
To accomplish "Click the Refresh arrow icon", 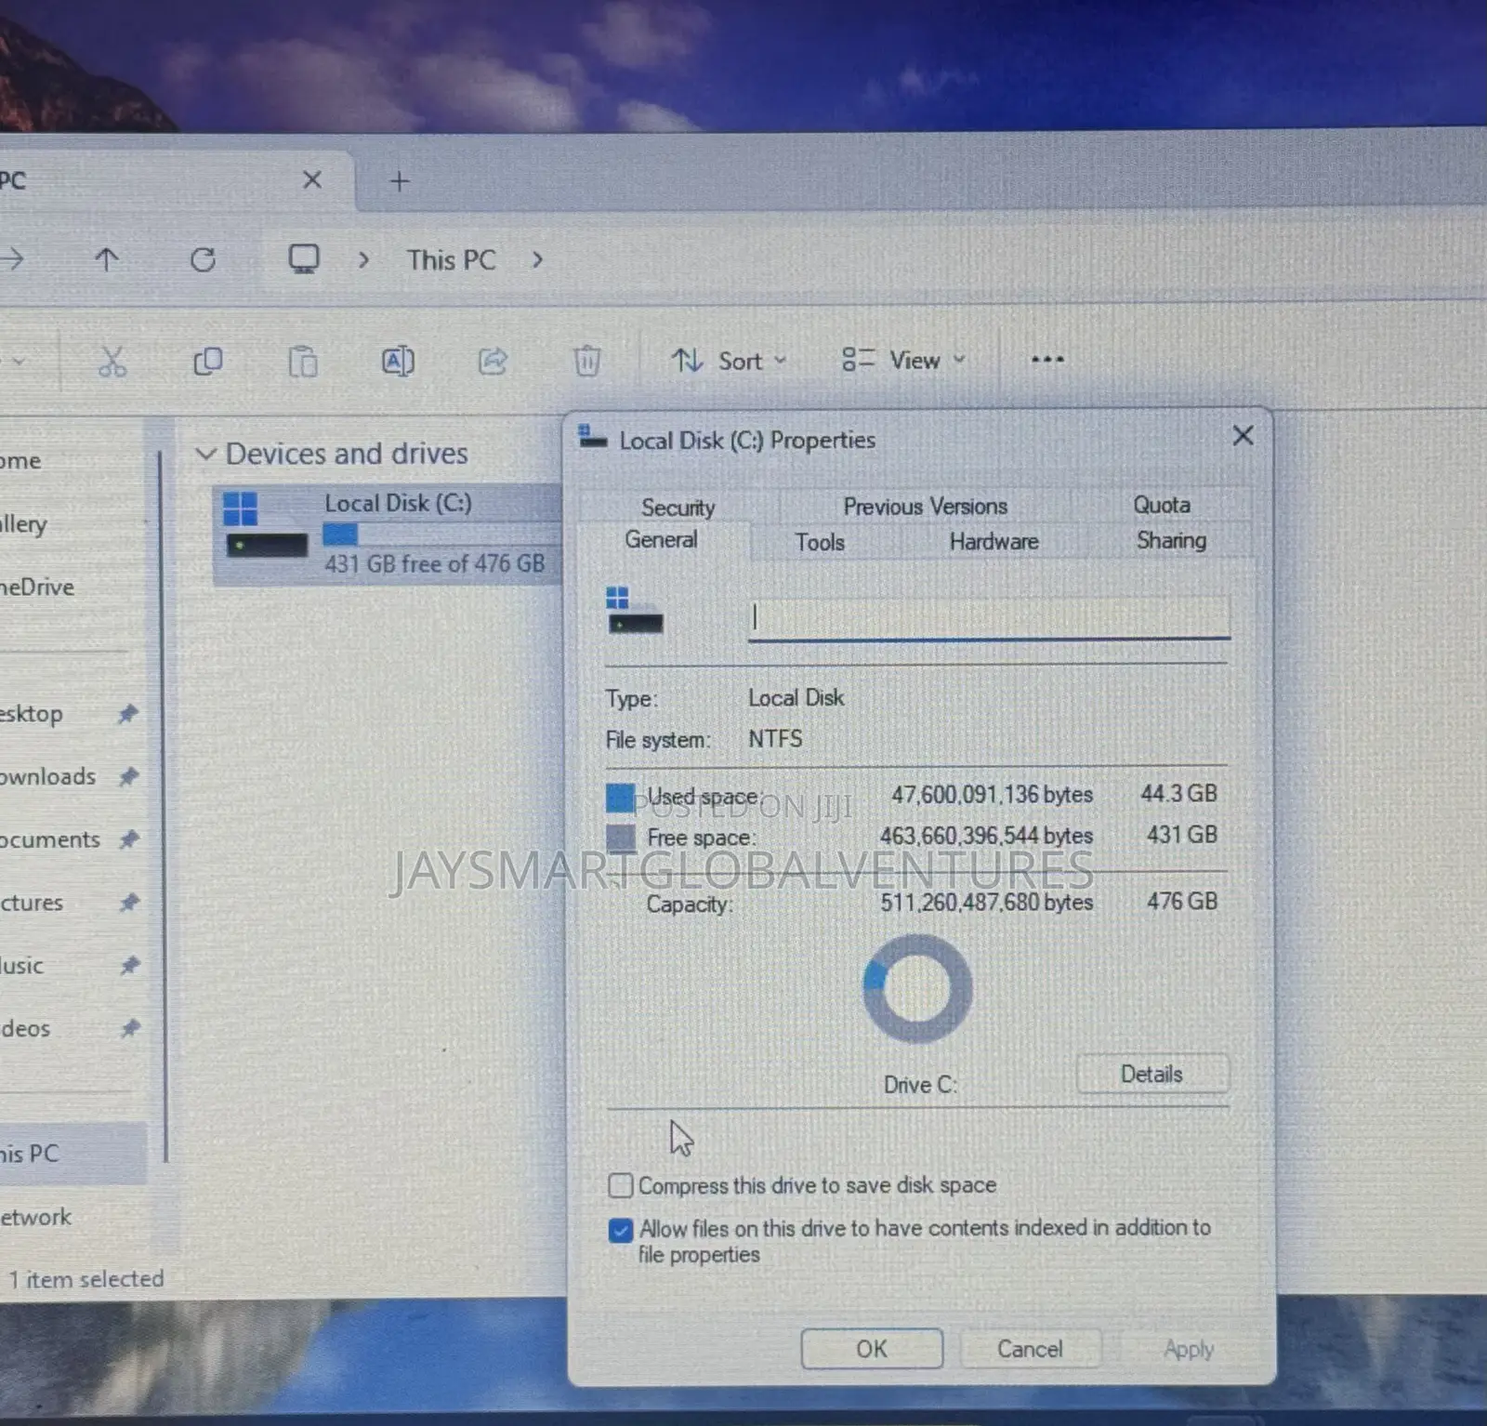I will pos(203,259).
